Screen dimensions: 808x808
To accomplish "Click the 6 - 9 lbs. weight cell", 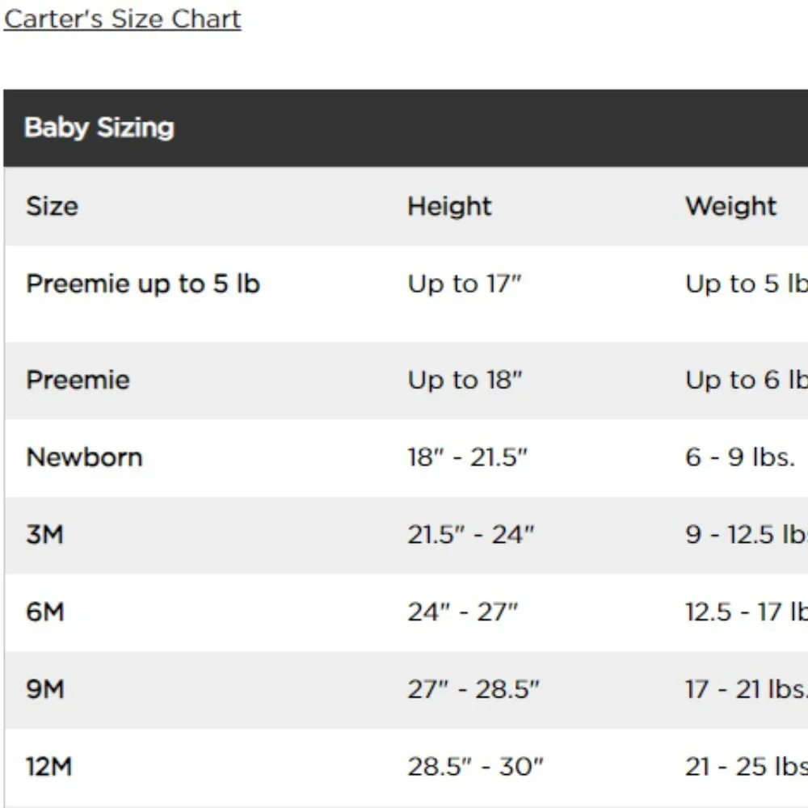I will coord(740,457).
